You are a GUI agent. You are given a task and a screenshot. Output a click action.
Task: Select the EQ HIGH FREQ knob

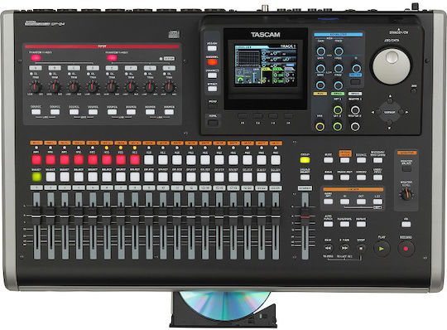(x=339, y=51)
